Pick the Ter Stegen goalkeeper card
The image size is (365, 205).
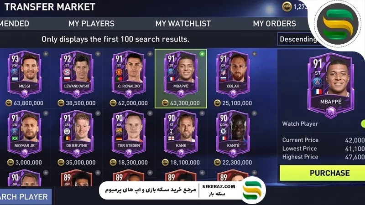(129, 134)
